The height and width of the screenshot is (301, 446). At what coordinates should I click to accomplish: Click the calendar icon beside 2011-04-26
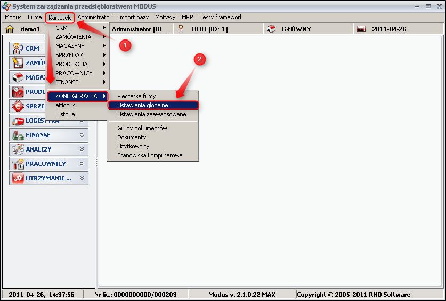(x=361, y=29)
